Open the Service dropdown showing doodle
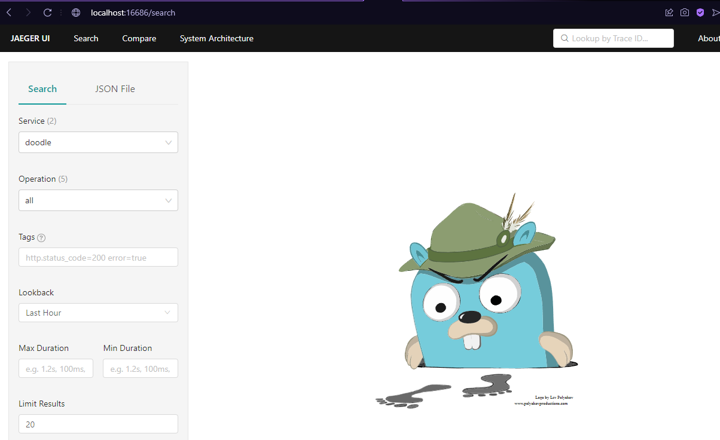Viewport: 720px width, 440px height. click(98, 142)
